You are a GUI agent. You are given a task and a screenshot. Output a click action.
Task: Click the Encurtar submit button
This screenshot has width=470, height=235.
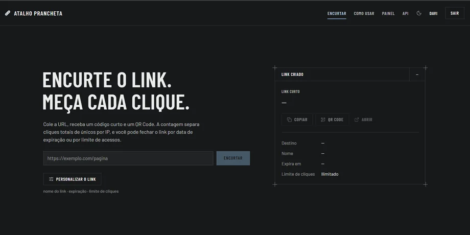233,158
